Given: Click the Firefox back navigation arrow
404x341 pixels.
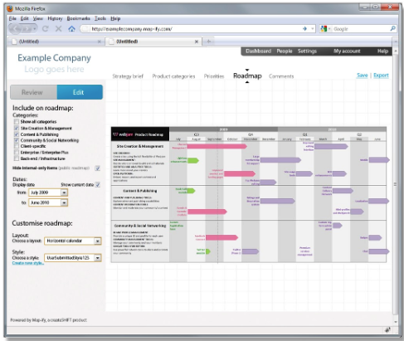Looking at the screenshot, I should click(15, 29).
